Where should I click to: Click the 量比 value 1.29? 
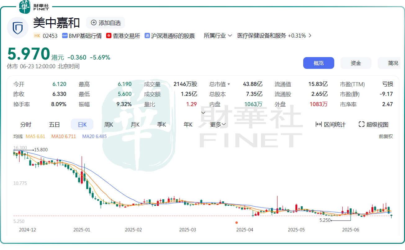191,104
